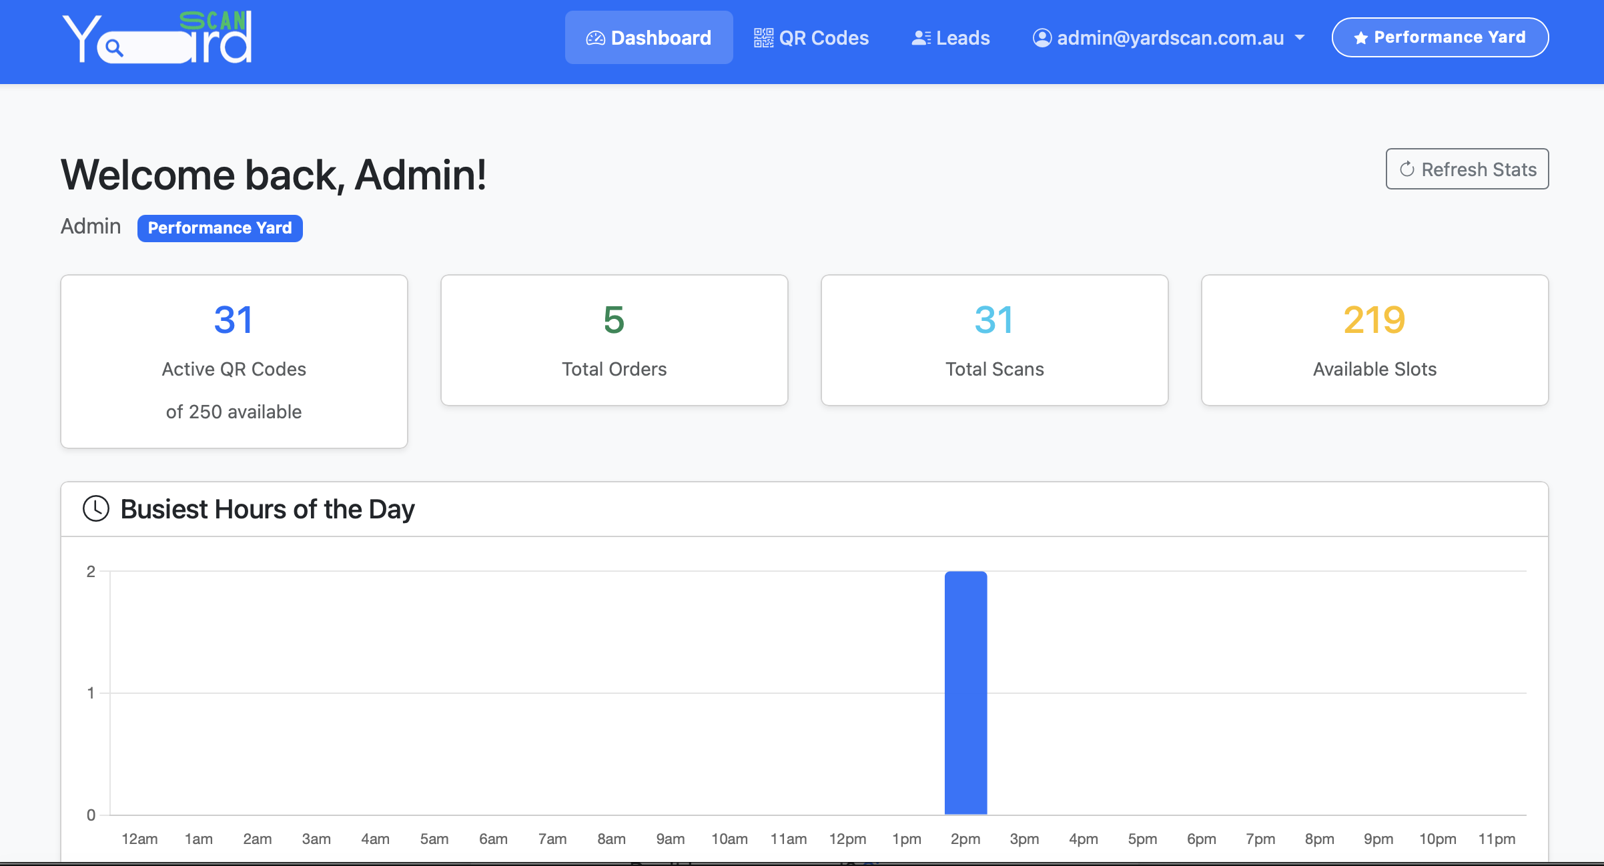Screen dimensions: 1604x866
Task: Click the 12am axis label
Action: click(x=139, y=839)
